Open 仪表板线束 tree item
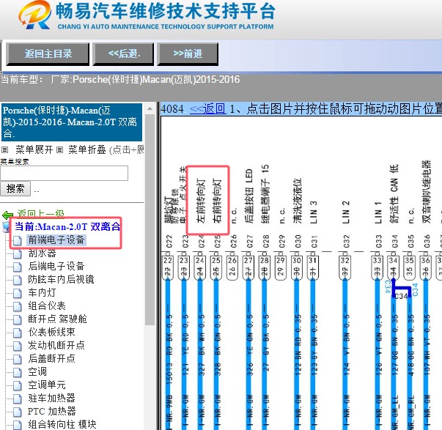This screenshot has width=442, height=430. pos(51,332)
